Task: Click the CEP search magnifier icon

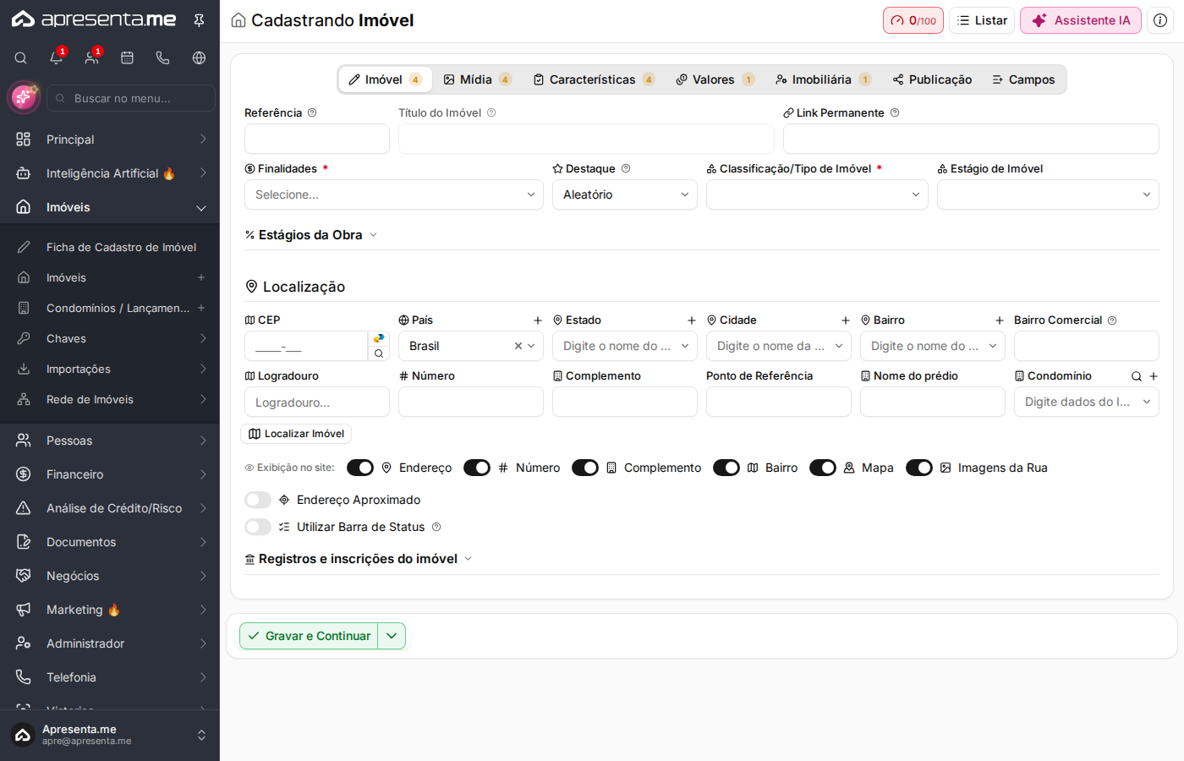Action: [379, 354]
